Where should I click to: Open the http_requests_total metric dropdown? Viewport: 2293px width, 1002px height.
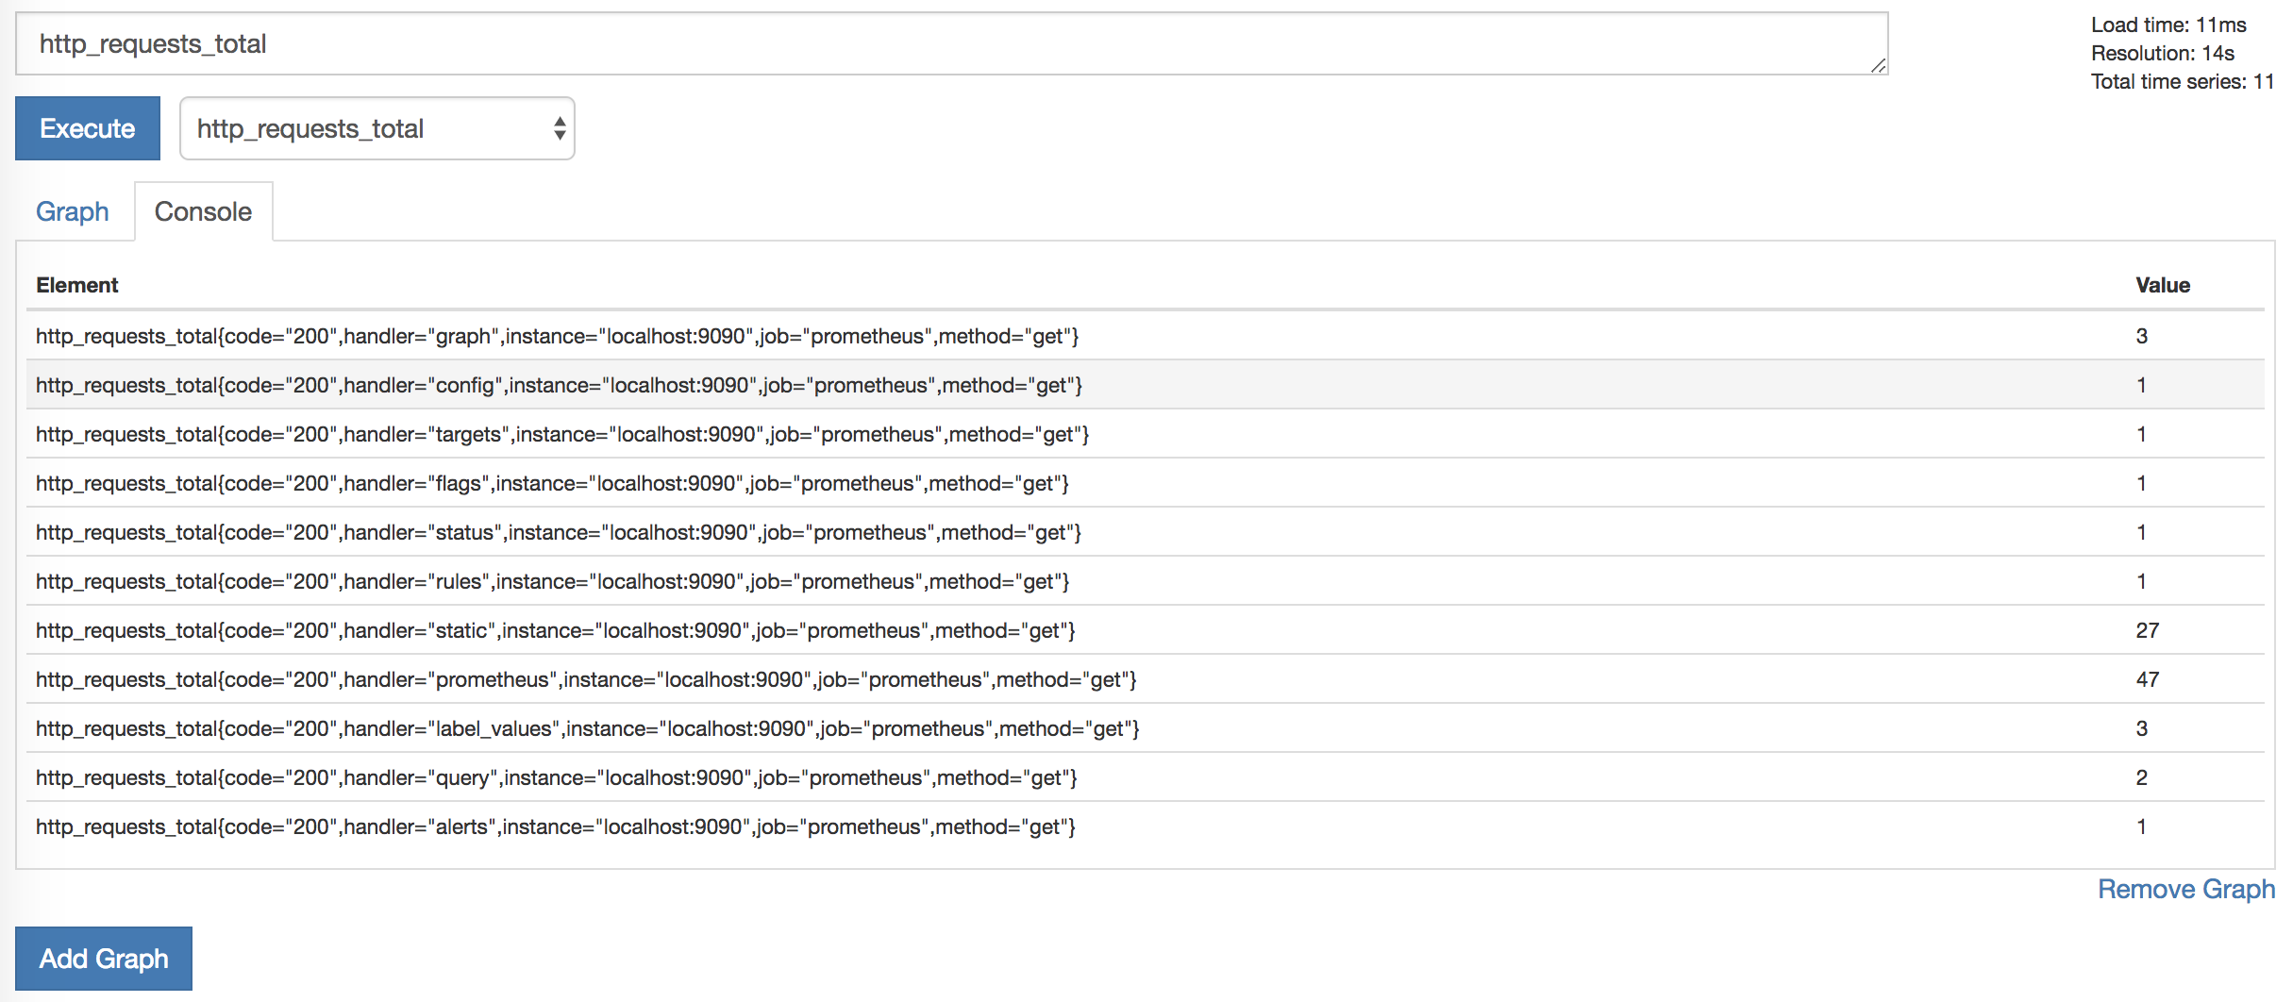point(377,128)
